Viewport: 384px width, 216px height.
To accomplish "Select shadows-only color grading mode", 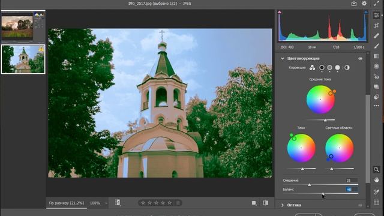I will [x=322, y=68].
